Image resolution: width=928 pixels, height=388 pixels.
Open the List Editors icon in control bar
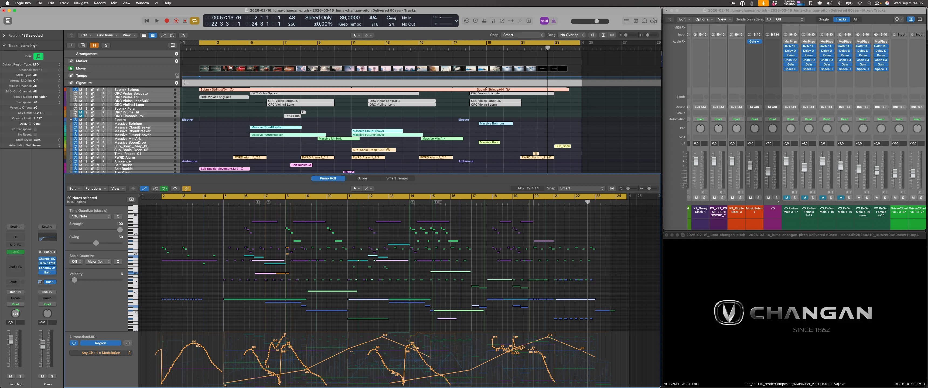click(626, 21)
